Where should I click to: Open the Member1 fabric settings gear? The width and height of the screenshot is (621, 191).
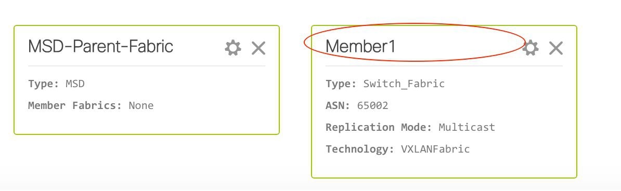[531, 48]
